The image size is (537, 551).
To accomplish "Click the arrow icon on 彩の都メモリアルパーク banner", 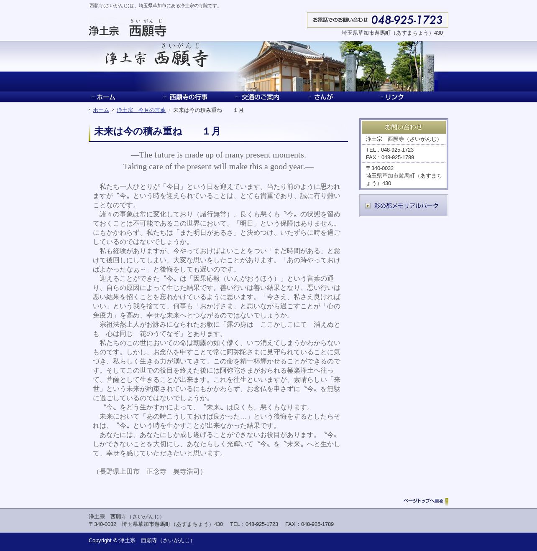I will click(368, 206).
